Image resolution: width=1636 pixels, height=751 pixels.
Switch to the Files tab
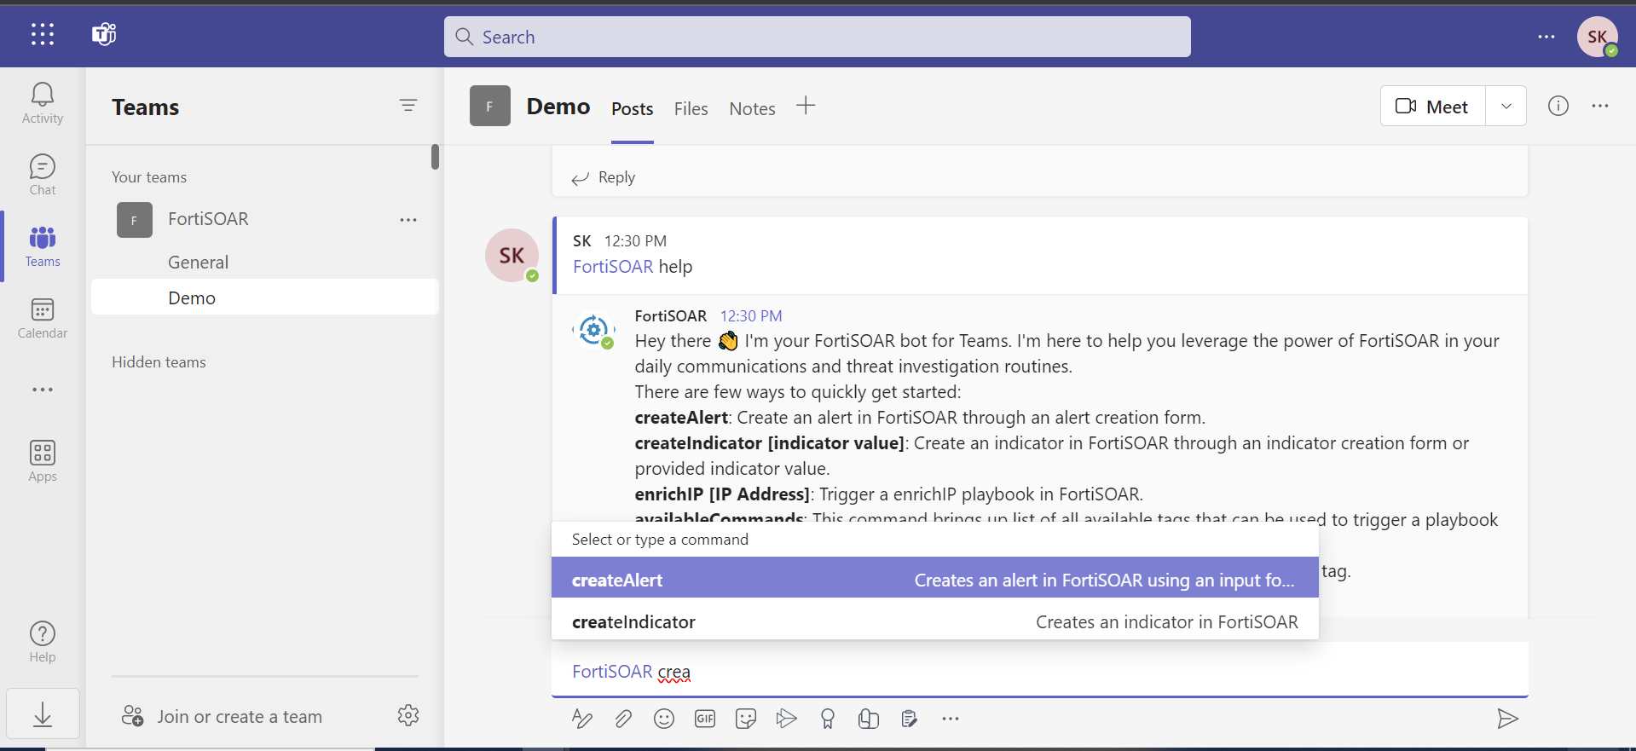(691, 109)
